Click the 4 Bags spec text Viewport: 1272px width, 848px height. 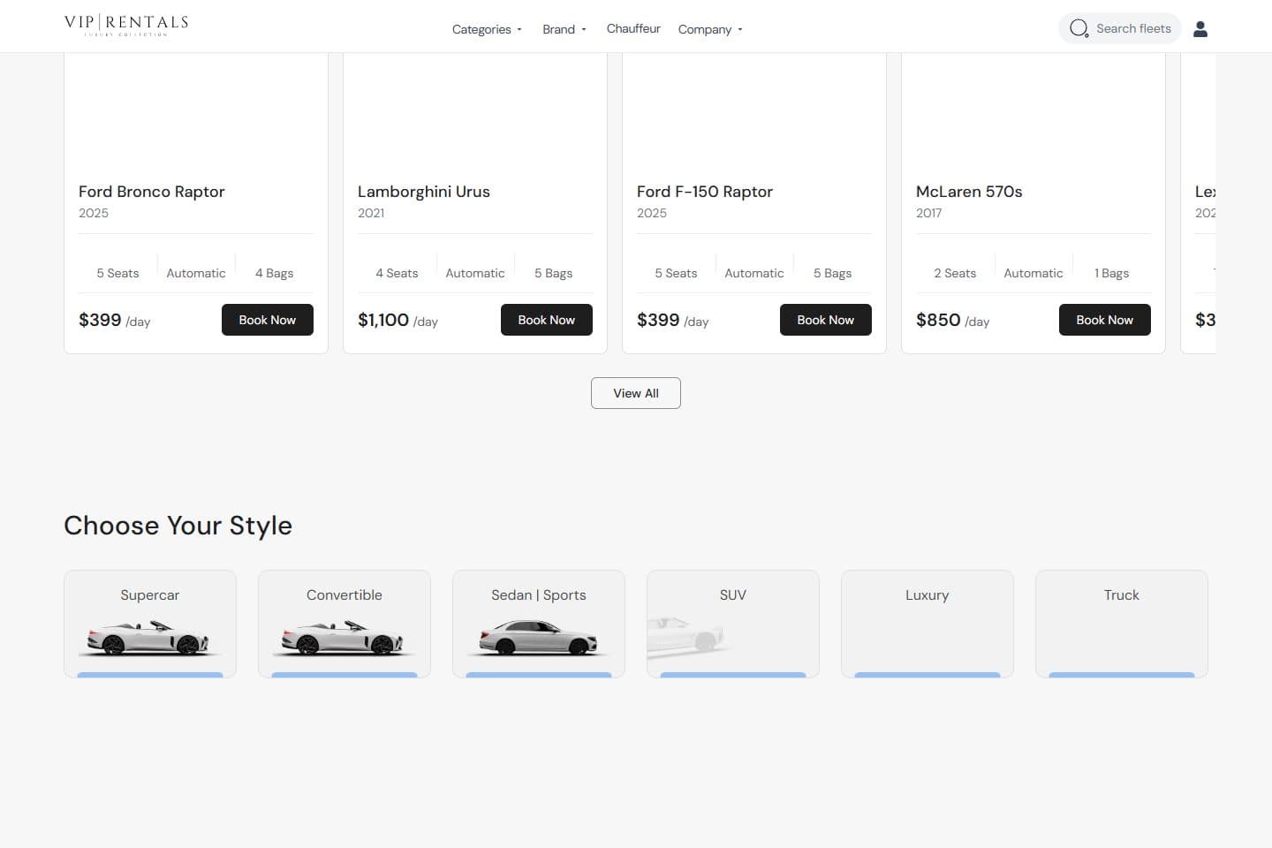[x=274, y=273]
